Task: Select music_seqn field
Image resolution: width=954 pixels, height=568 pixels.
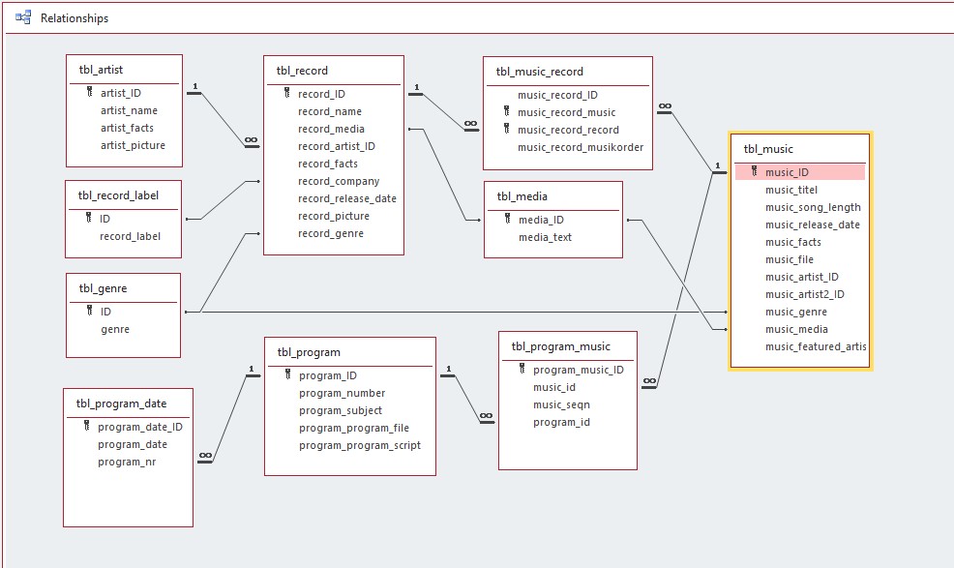Action: coord(561,404)
